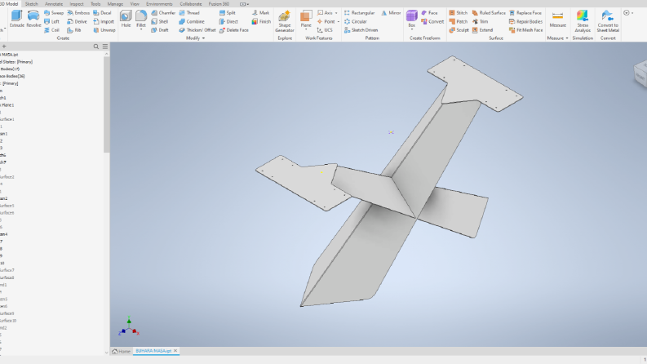Select Rectangular pattern tool

click(359, 13)
